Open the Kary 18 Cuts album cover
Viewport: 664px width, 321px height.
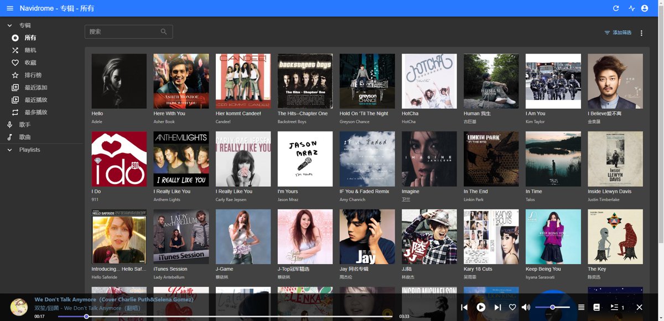(491, 237)
